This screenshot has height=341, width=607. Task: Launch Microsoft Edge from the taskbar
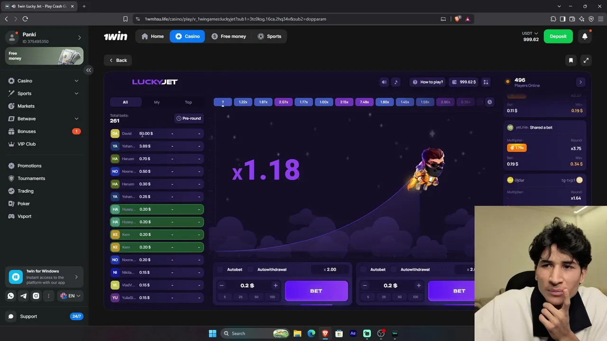(x=311, y=333)
